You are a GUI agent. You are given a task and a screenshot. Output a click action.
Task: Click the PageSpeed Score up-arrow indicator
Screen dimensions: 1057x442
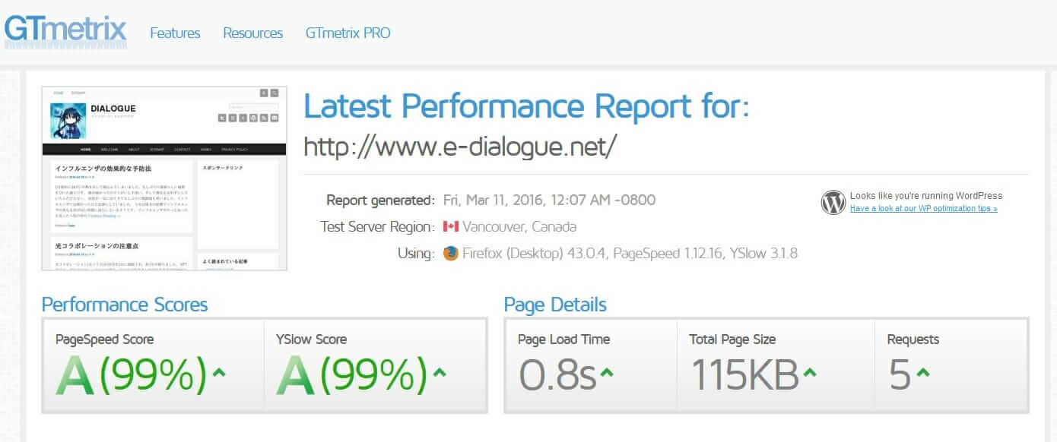point(219,373)
